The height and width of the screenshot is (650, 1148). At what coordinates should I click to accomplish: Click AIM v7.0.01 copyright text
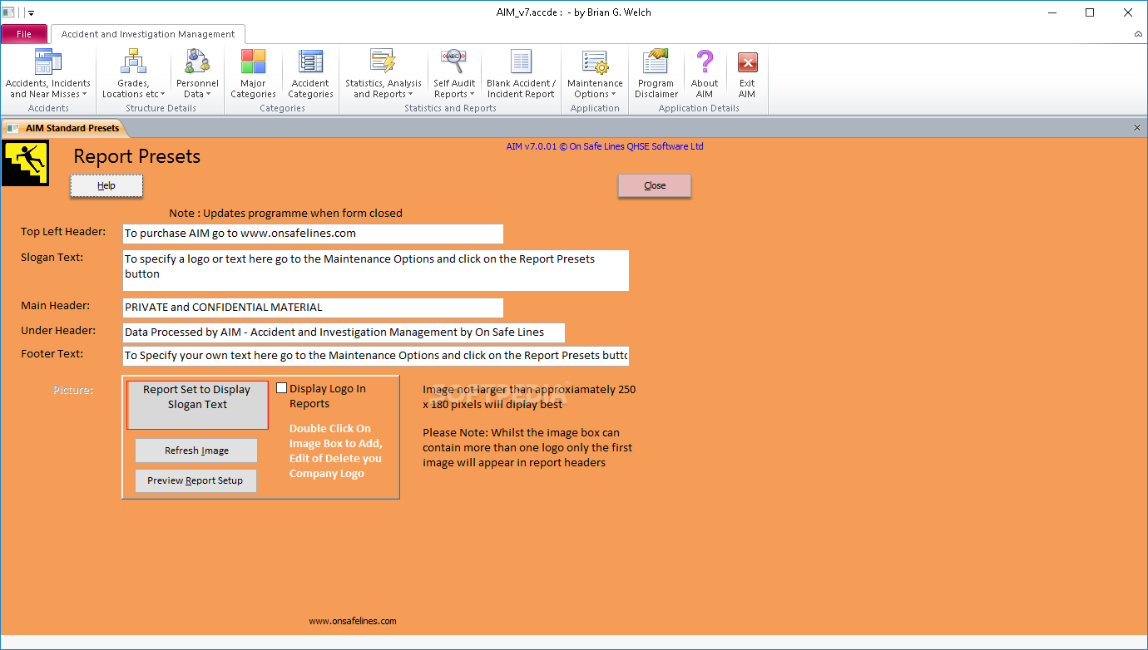pyautogui.click(x=605, y=146)
